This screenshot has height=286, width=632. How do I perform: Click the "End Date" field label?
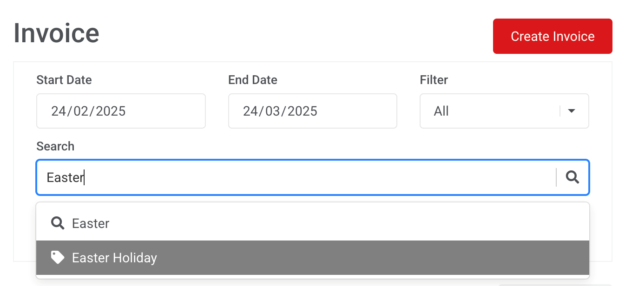coord(253,80)
